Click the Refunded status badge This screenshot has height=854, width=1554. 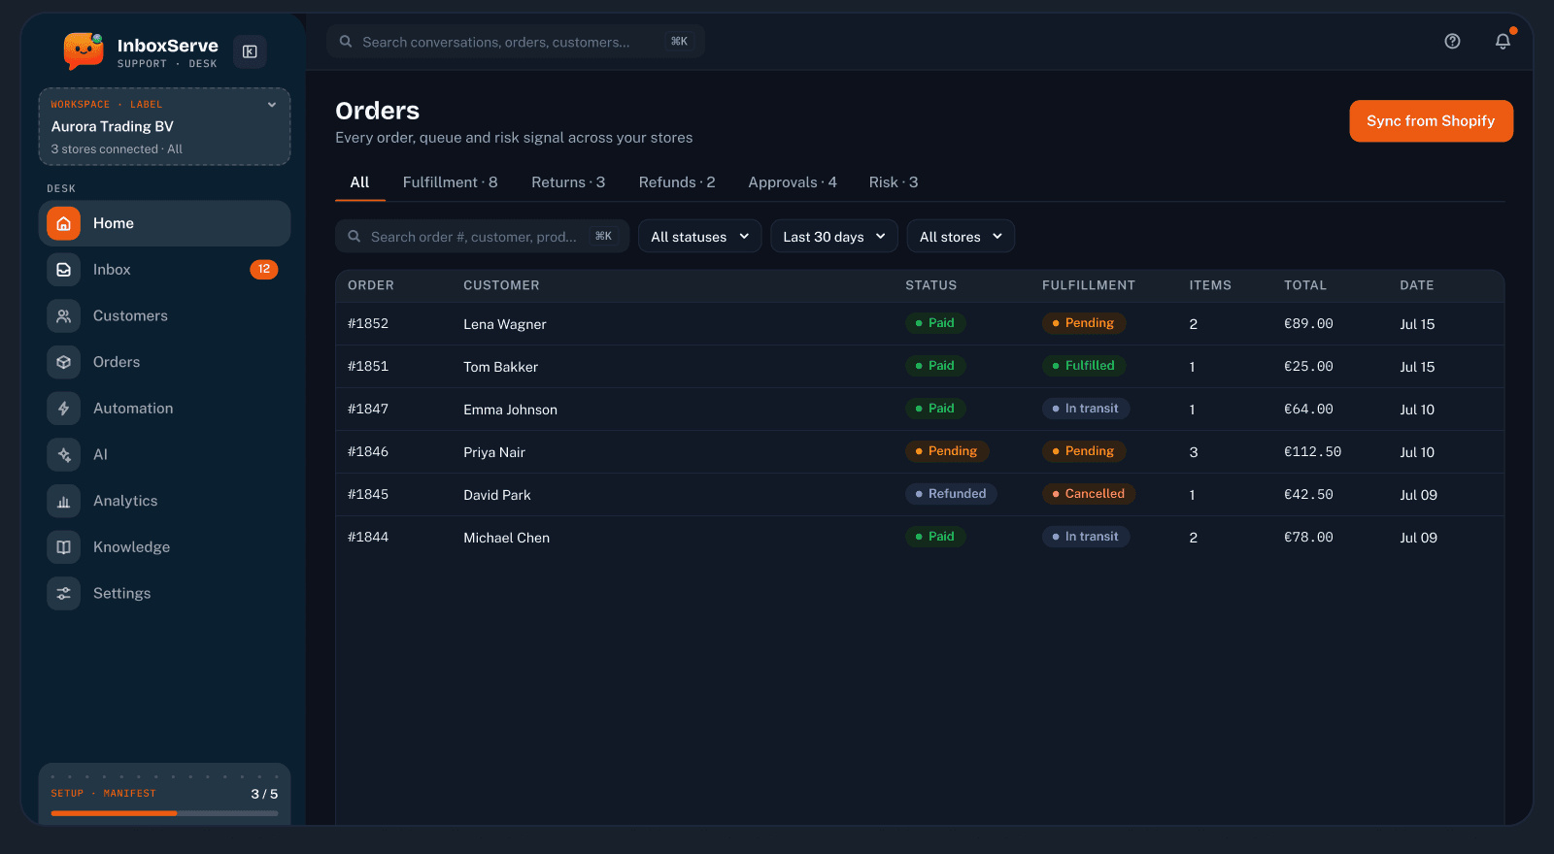coord(951,494)
